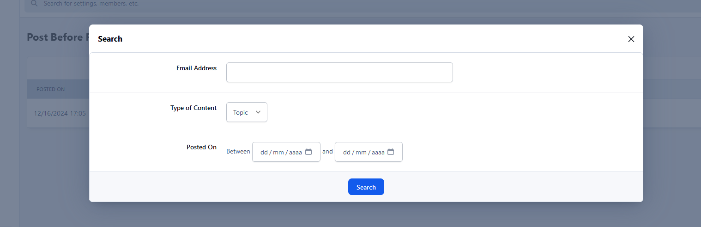Click the Type of Content label
The height and width of the screenshot is (227, 701).
(x=193, y=108)
